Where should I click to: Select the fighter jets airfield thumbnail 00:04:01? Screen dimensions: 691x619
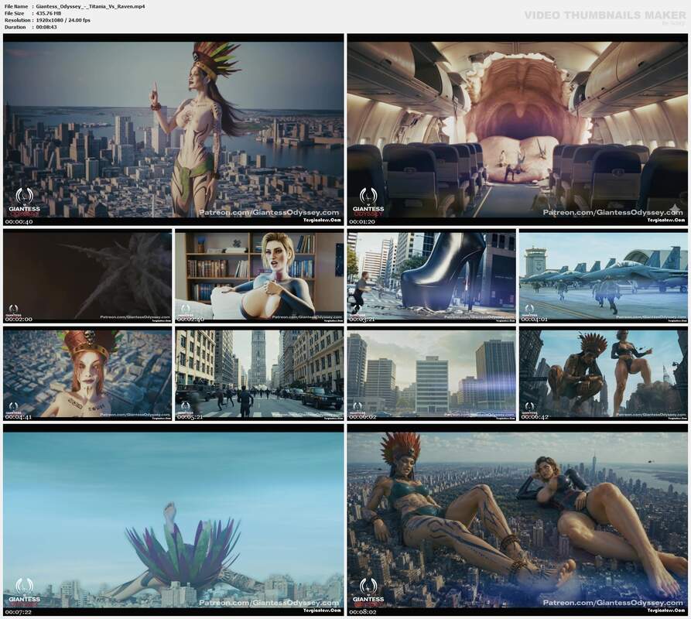[x=604, y=275]
